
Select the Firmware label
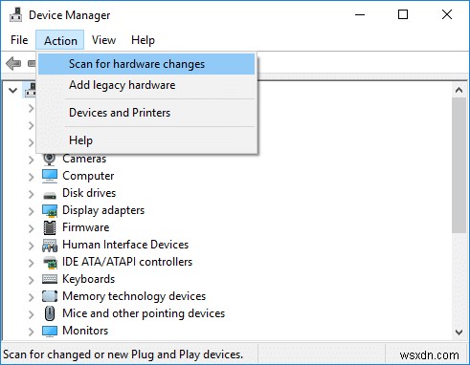coord(86,227)
